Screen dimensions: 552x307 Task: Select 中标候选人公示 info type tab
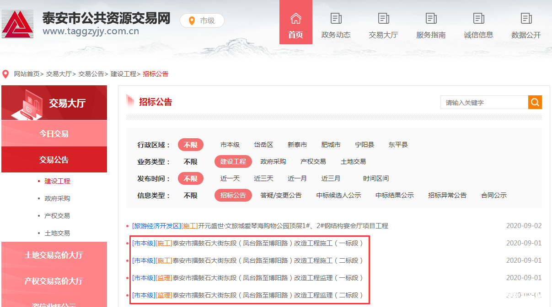tap(339, 195)
